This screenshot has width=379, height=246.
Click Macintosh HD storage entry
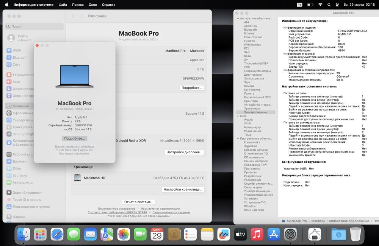click(x=139, y=178)
